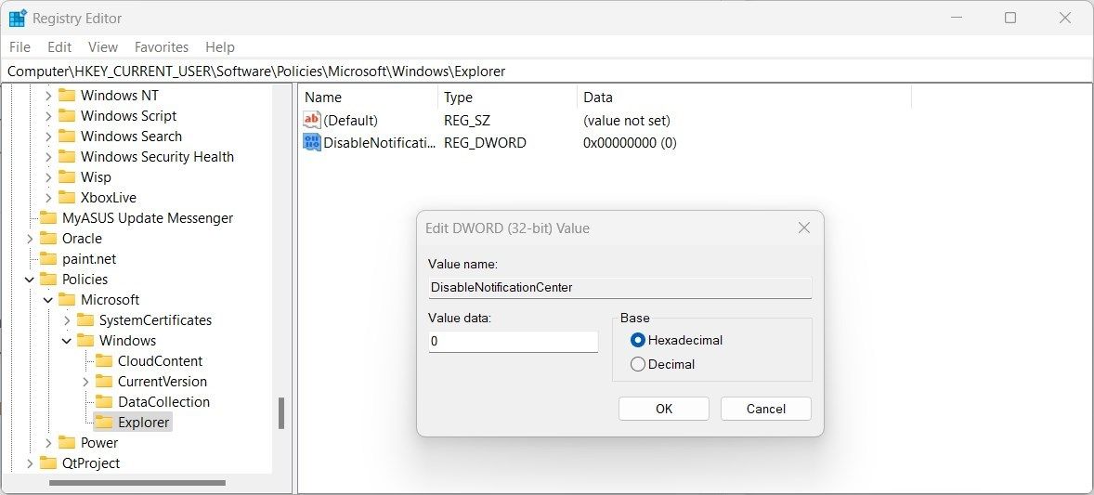Click the (Default) string value icon
This screenshot has height=495, width=1094.
(312, 121)
